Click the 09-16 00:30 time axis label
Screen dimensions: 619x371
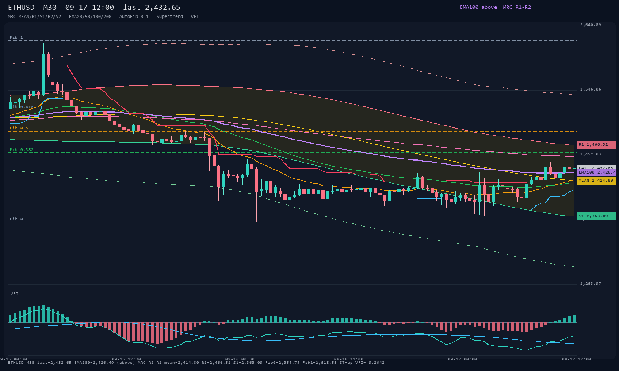pyautogui.click(x=240, y=359)
